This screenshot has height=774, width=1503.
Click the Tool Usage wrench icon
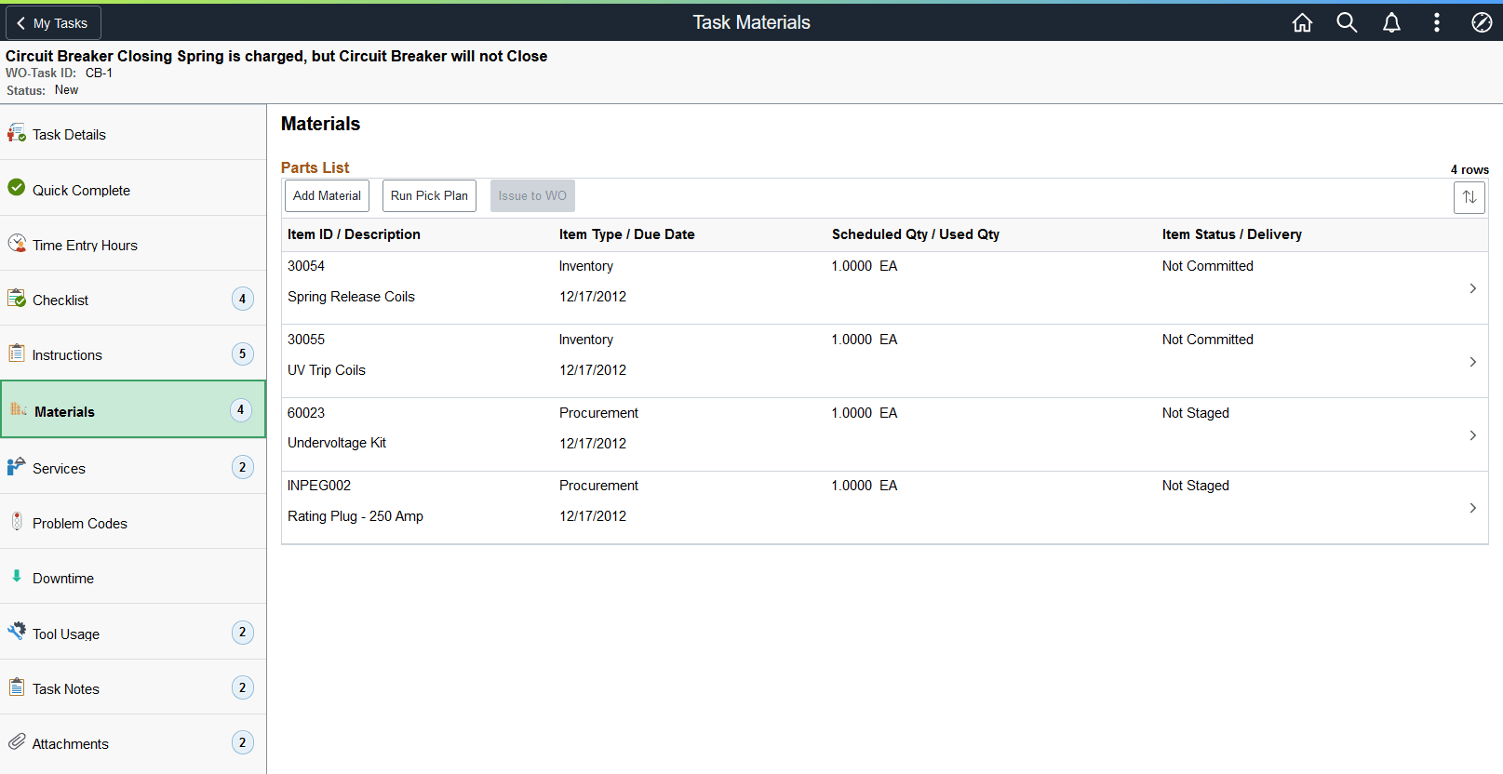pos(17,632)
